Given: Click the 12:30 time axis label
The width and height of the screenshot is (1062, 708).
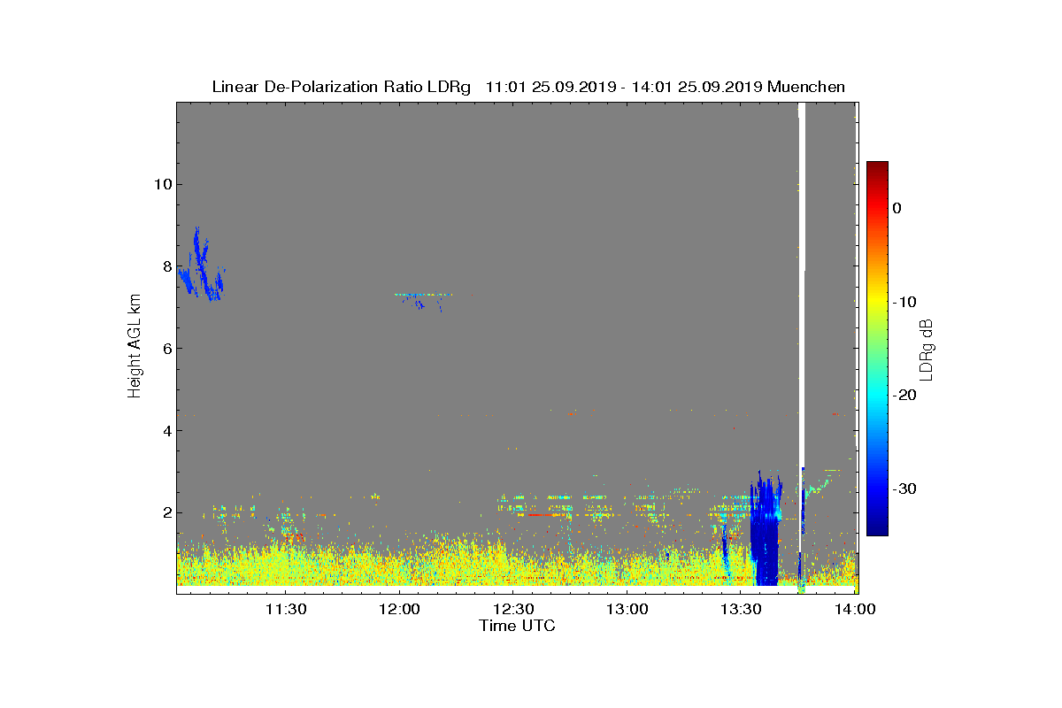Looking at the screenshot, I should (513, 609).
